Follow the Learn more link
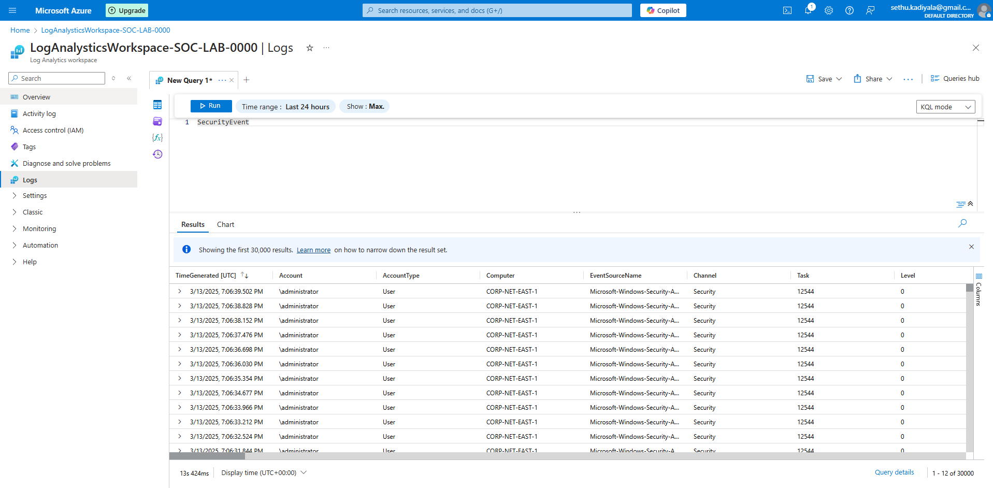The width and height of the screenshot is (993, 488). [x=313, y=250]
